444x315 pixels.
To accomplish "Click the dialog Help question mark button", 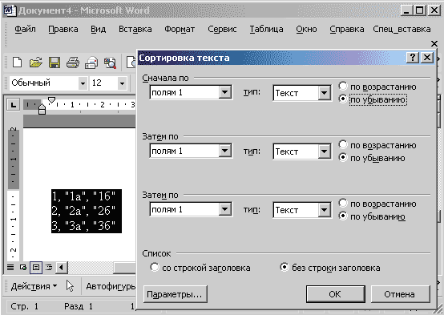I will point(413,58).
